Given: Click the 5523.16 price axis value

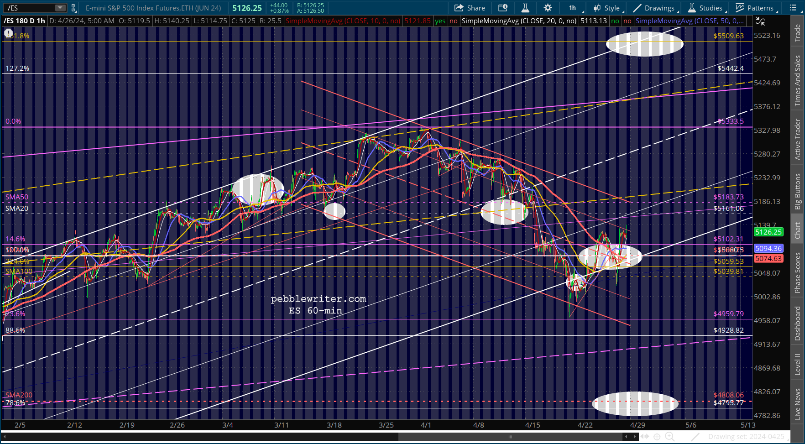Looking at the screenshot, I should coord(767,36).
